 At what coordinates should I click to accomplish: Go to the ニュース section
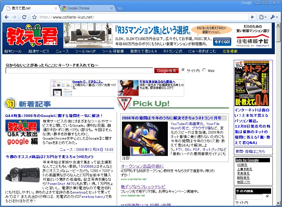62,51
